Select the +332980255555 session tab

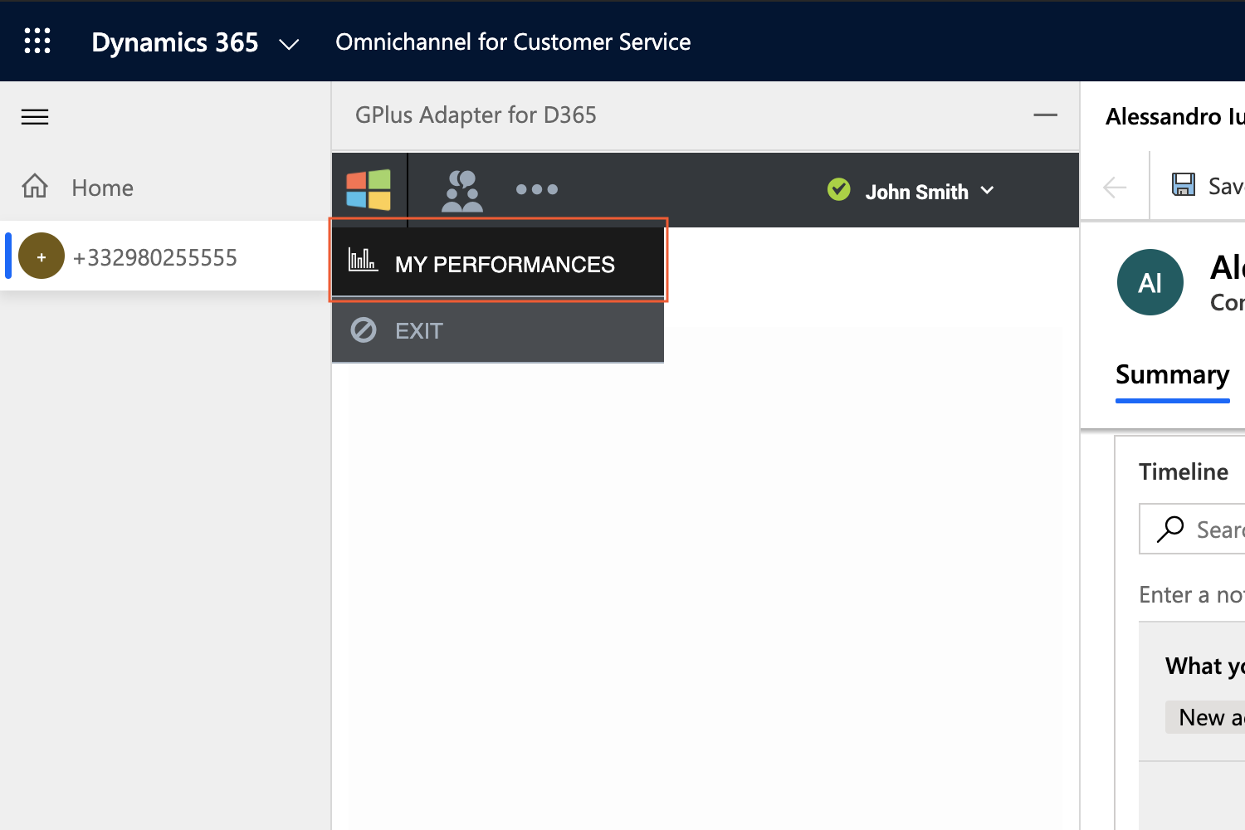(x=164, y=256)
